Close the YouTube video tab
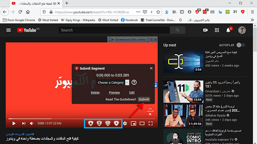This screenshot has height=144, width=257. point(59,3)
